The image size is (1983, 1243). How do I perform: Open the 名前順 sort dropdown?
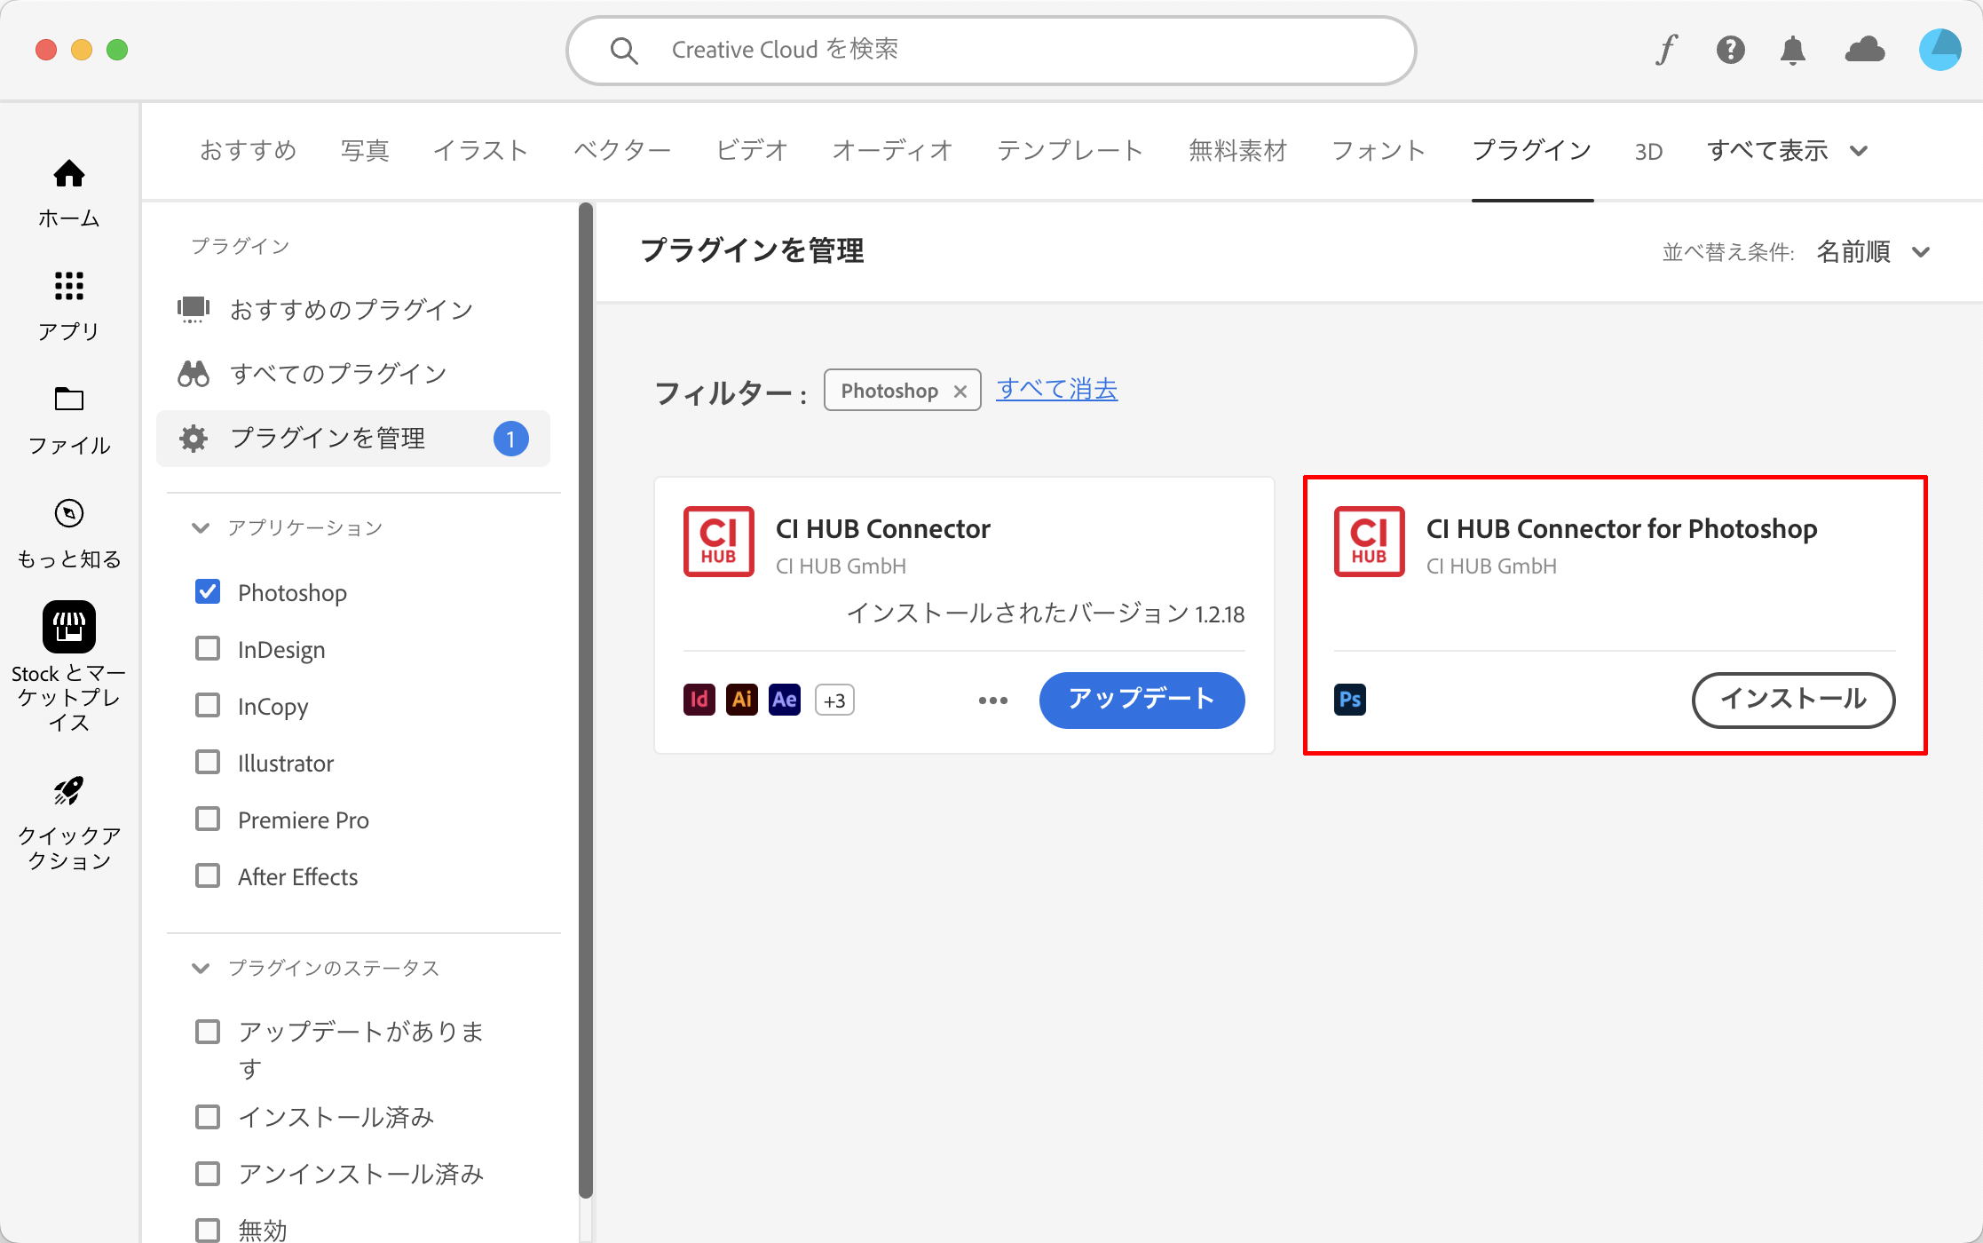(1873, 252)
